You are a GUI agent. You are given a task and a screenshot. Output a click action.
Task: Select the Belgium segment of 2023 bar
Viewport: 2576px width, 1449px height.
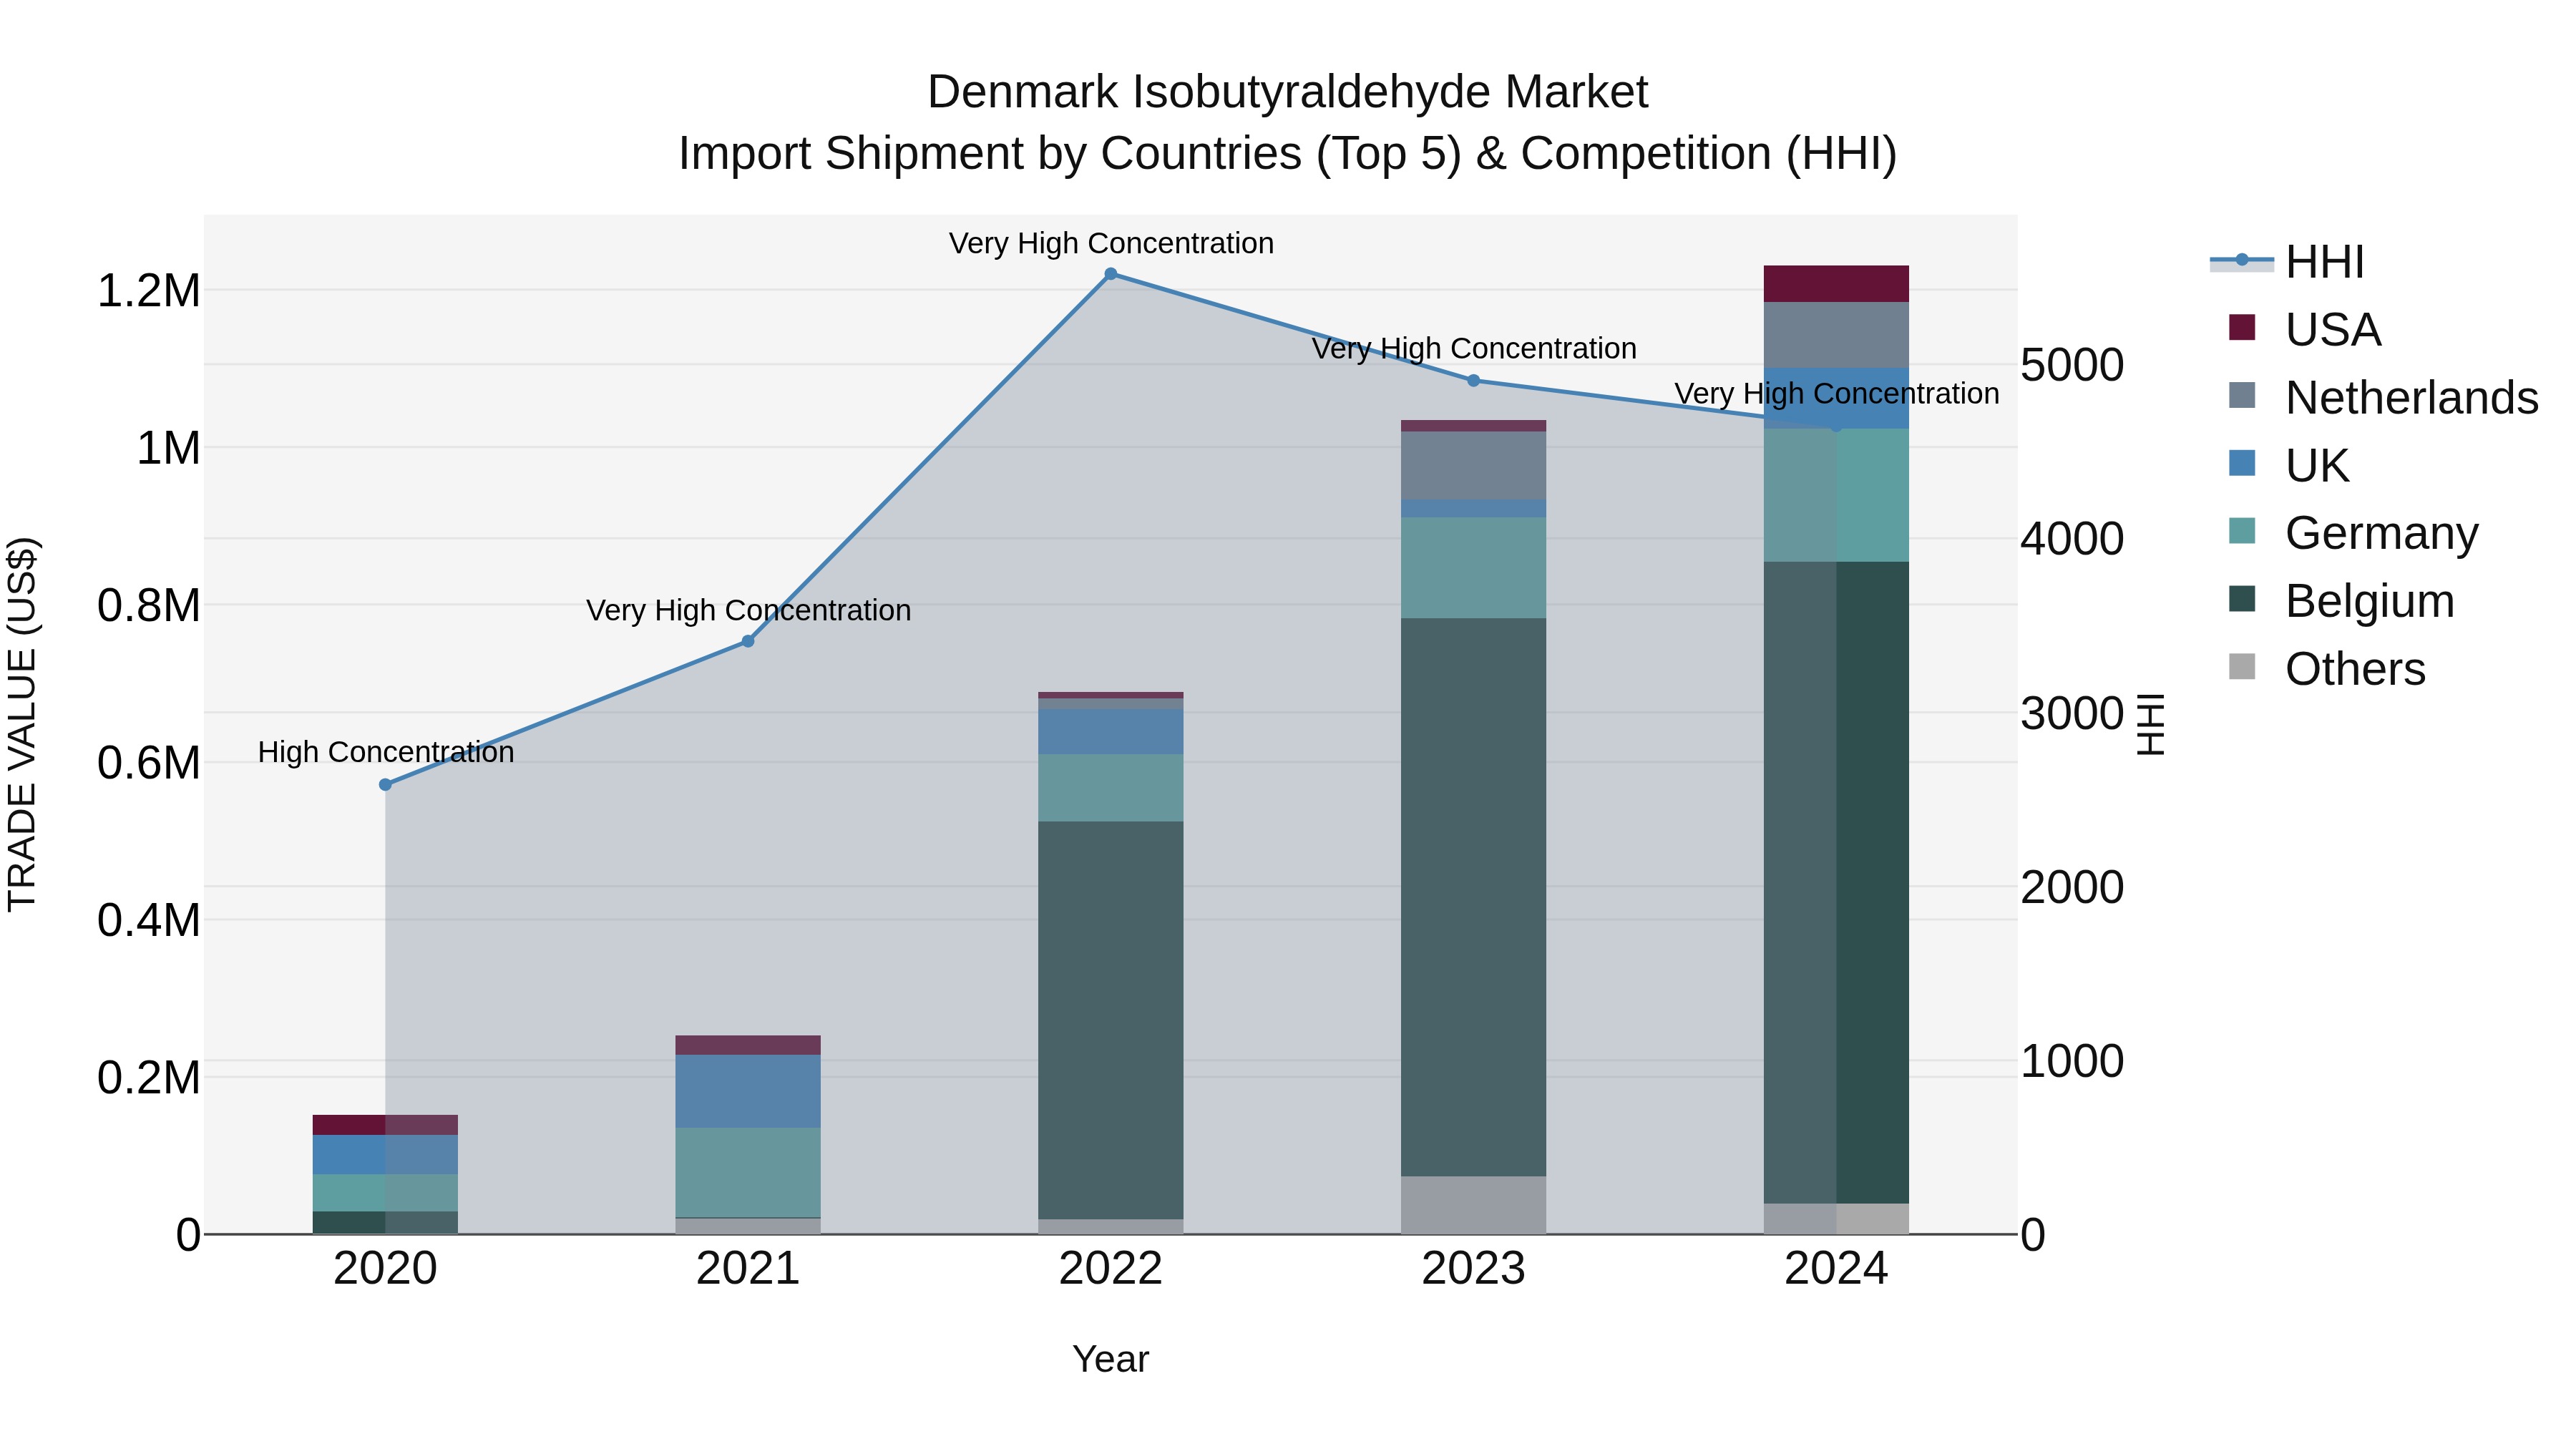[x=1473, y=897]
